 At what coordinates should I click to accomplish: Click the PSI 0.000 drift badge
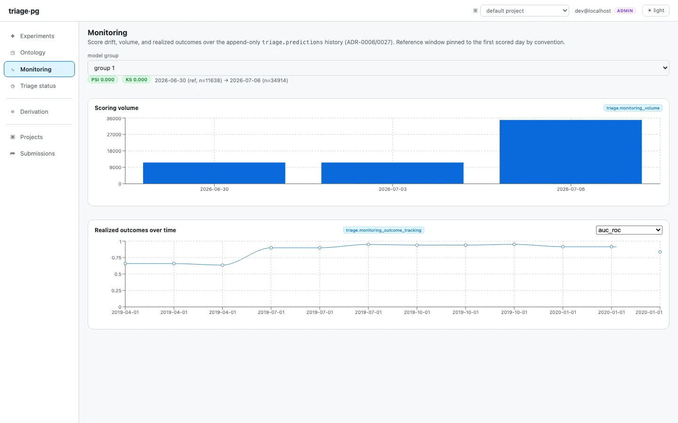click(103, 80)
